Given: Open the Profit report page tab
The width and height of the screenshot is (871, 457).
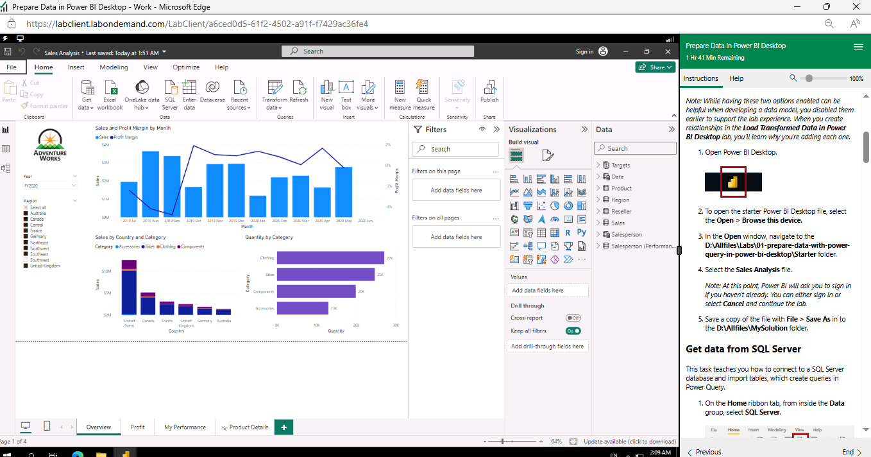Looking at the screenshot, I should (x=138, y=427).
